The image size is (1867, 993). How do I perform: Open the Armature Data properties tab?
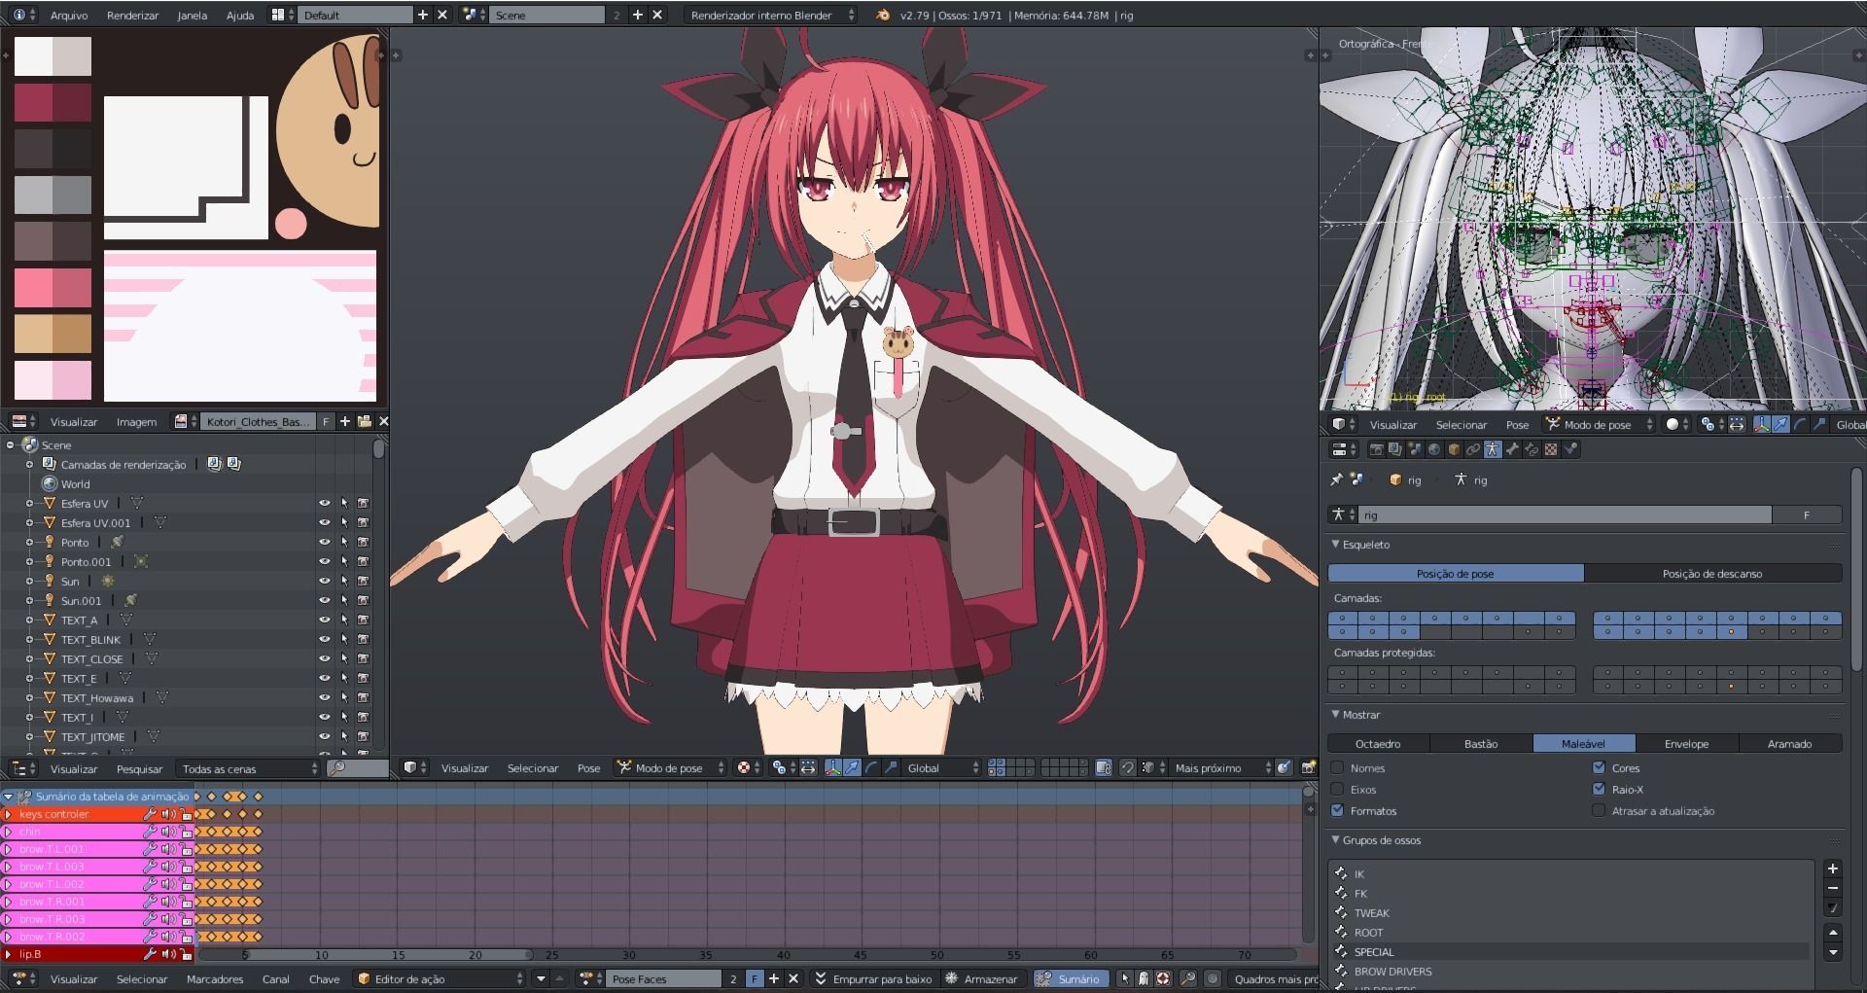(1493, 449)
